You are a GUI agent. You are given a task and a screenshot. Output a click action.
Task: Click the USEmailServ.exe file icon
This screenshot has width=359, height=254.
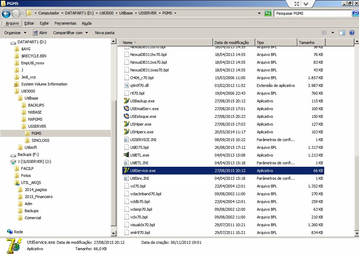click(x=126, y=109)
